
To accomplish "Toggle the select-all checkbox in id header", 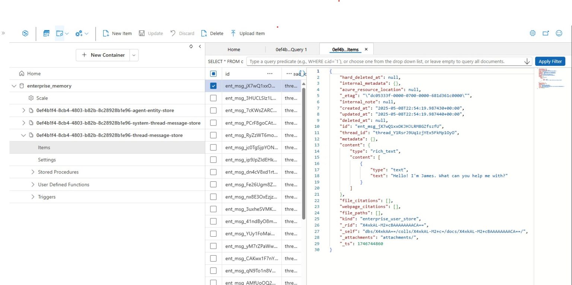I will pos(213,74).
